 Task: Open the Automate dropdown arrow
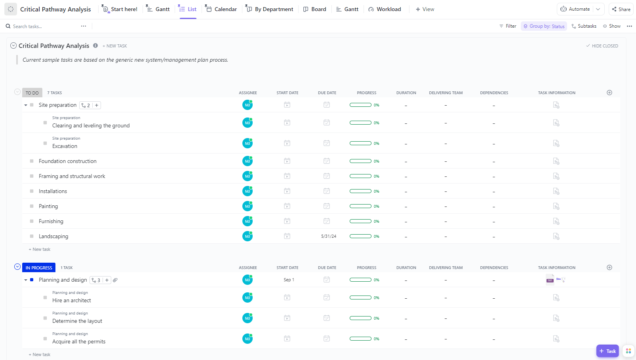(598, 9)
